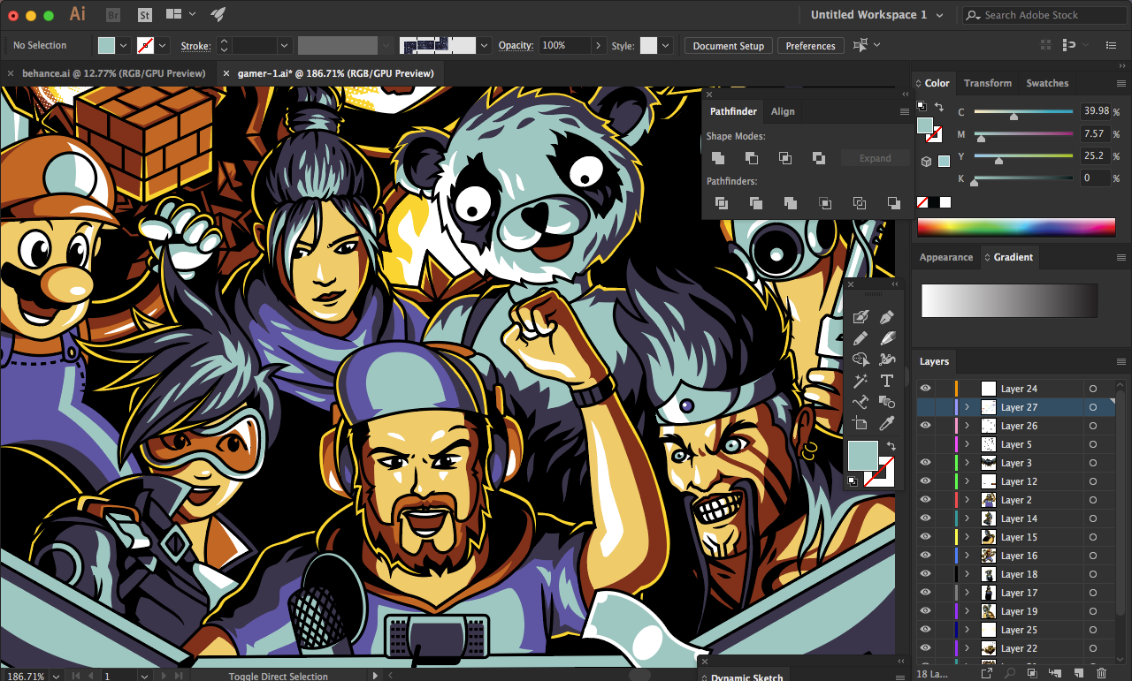1132x681 pixels.
Task: Select the Magic Wand tool
Action: pyautogui.click(x=860, y=381)
